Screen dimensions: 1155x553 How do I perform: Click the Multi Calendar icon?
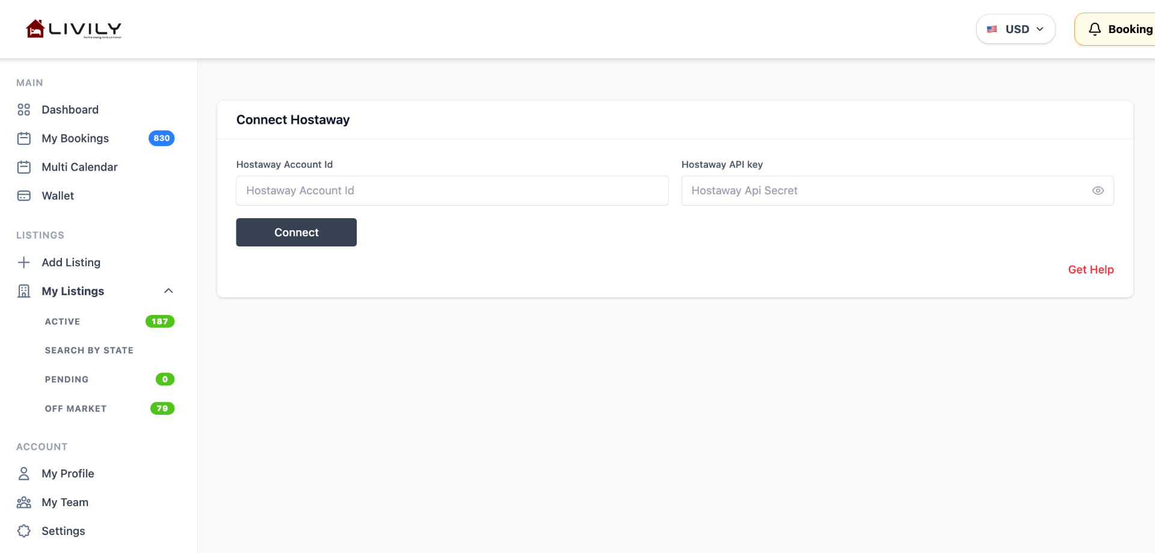click(24, 167)
